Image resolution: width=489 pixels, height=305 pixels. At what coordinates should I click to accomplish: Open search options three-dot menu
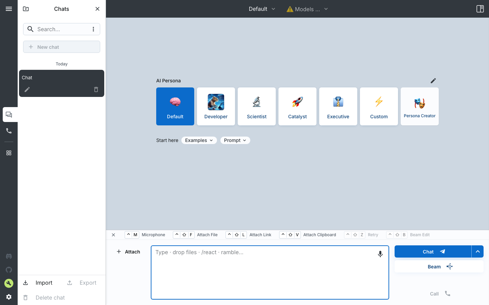(93, 29)
